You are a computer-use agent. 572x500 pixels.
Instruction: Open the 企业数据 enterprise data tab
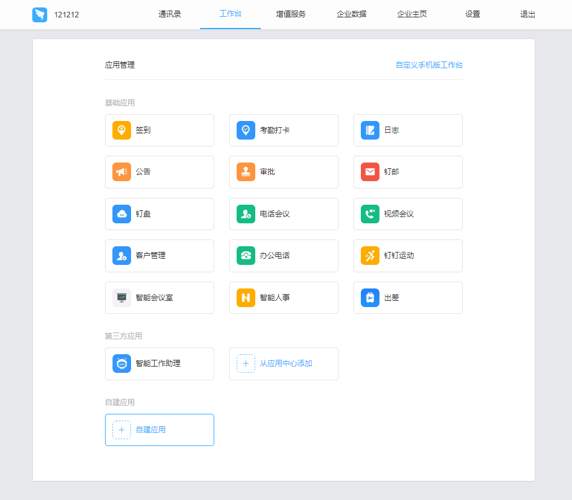click(x=351, y=14)
